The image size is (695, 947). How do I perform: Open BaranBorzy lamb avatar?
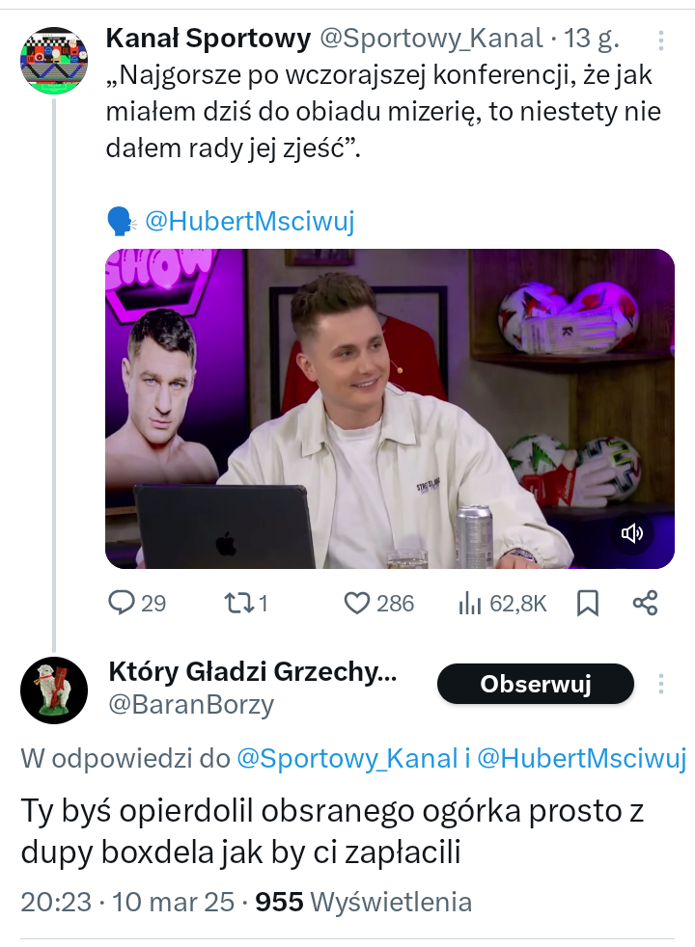[53, 690]
